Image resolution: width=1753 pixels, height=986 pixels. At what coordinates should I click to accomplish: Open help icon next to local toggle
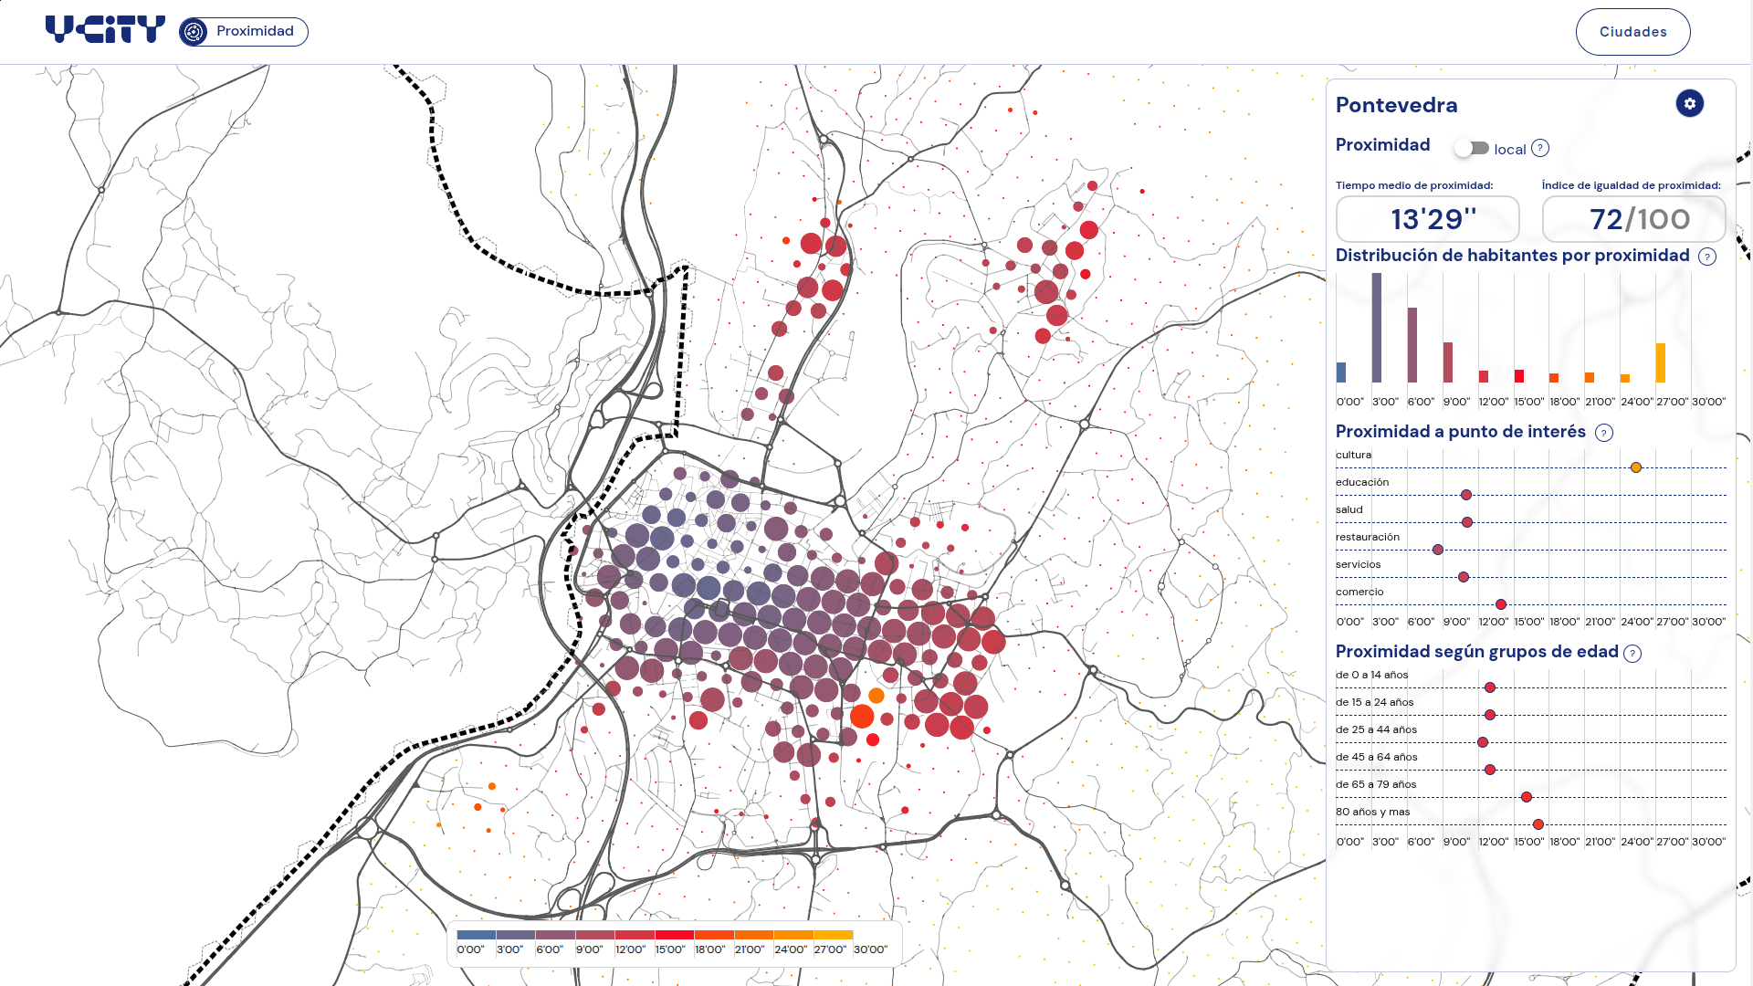[1540, 148]
